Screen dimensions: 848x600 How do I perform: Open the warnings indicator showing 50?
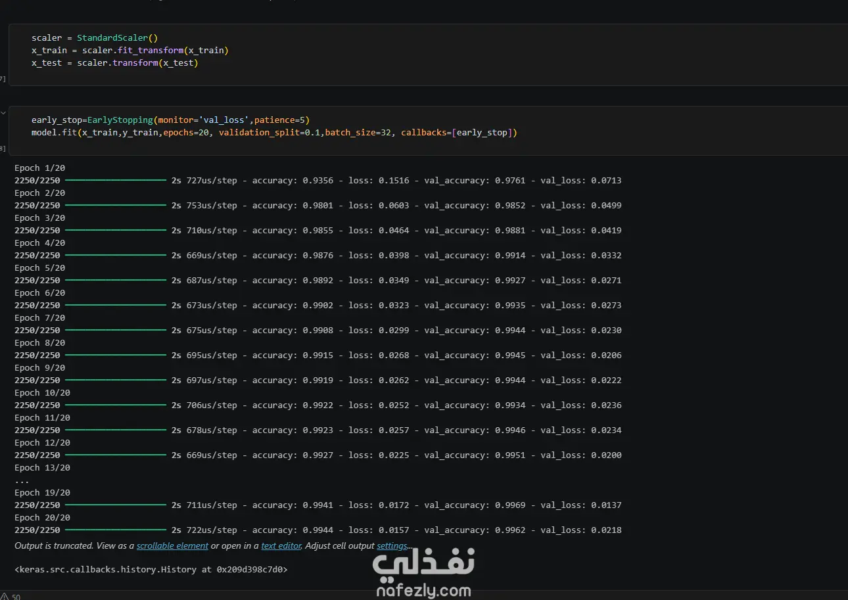(x=11, y=596)
